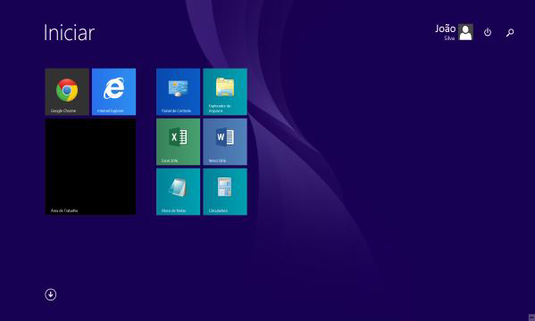Click the João user name
The height and width of the screenshot is (321, 535).
445,29
